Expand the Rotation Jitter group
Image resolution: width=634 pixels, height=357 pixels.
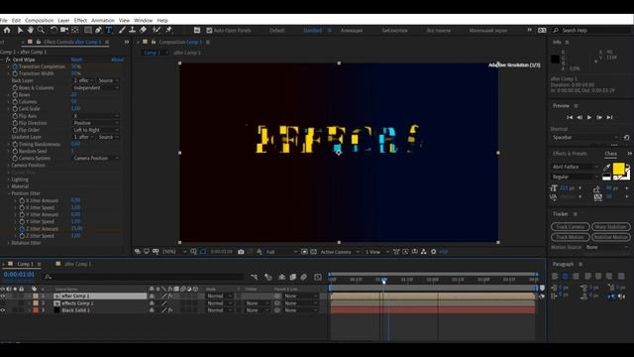[x=9, y=243]
